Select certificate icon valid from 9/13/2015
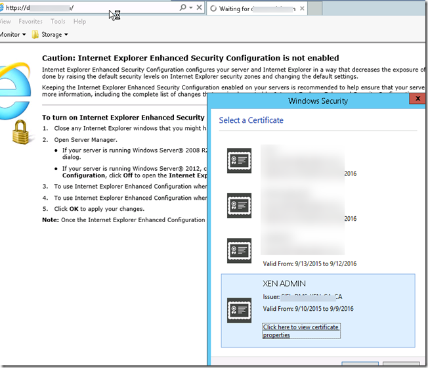This screenshot has width=428, height=368. [x=239, y=250]
